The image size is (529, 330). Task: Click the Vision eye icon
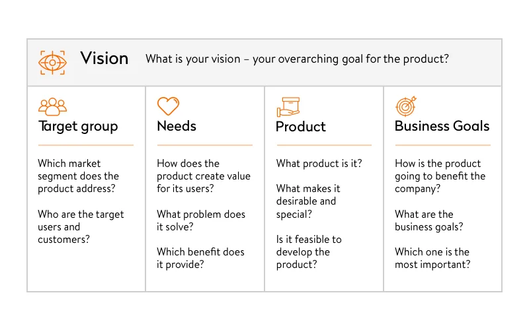click(x=52, y=61)
